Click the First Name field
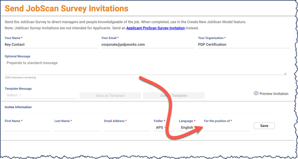This screenshot has height=159, width=298. [27, 128]
